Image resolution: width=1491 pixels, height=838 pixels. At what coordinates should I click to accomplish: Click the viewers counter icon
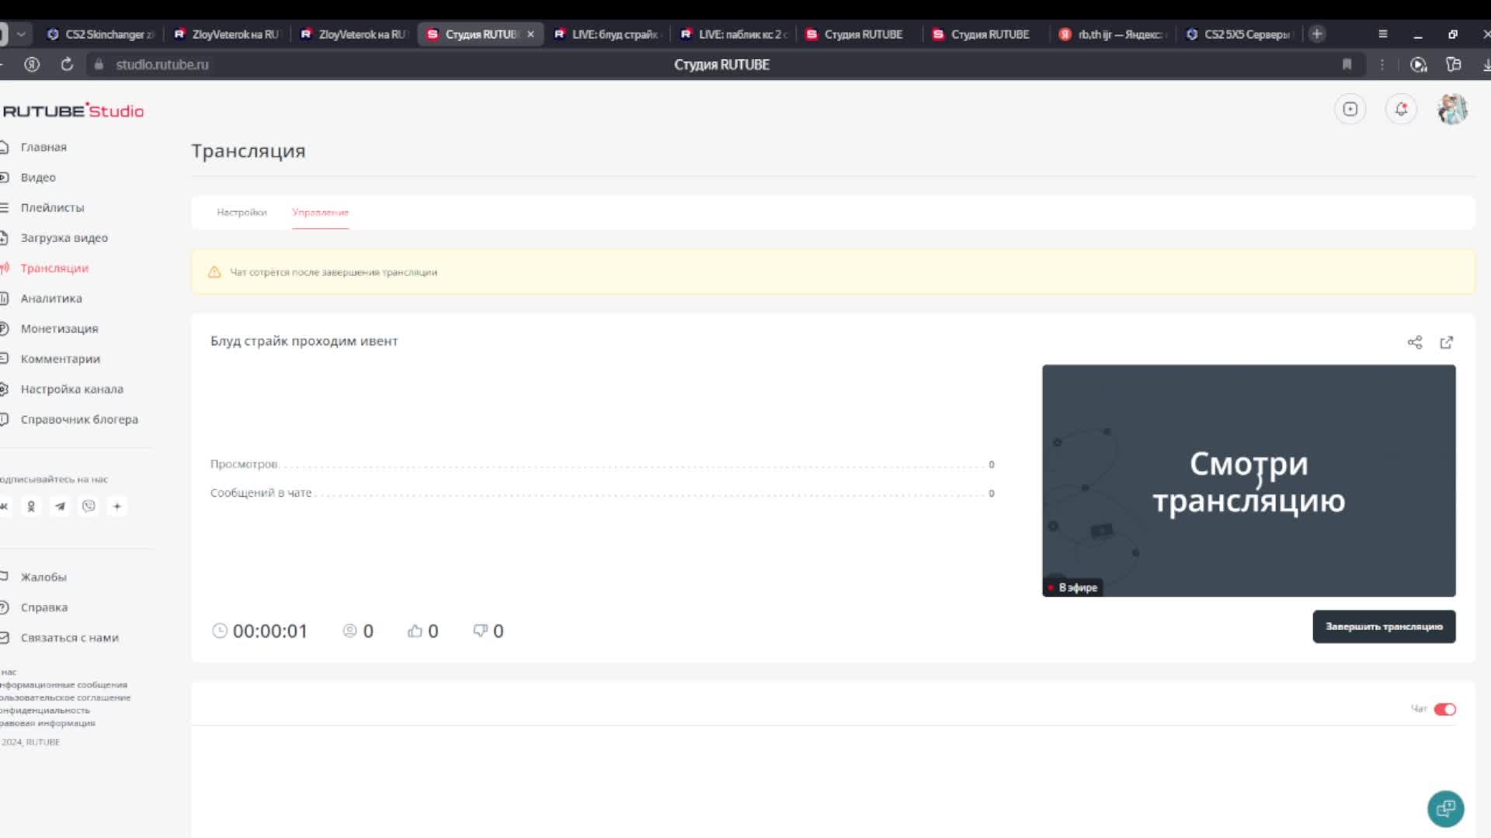[349, 631]
